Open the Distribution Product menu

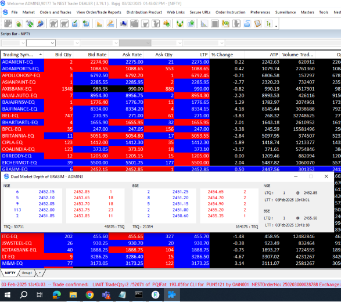coord(144,12)
